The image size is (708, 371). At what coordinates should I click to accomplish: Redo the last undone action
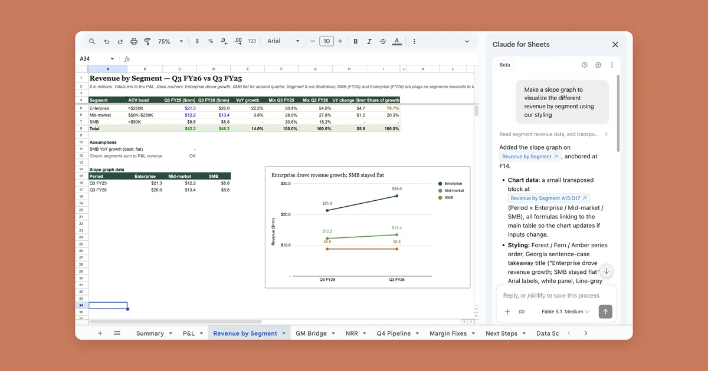click(120, 41)
